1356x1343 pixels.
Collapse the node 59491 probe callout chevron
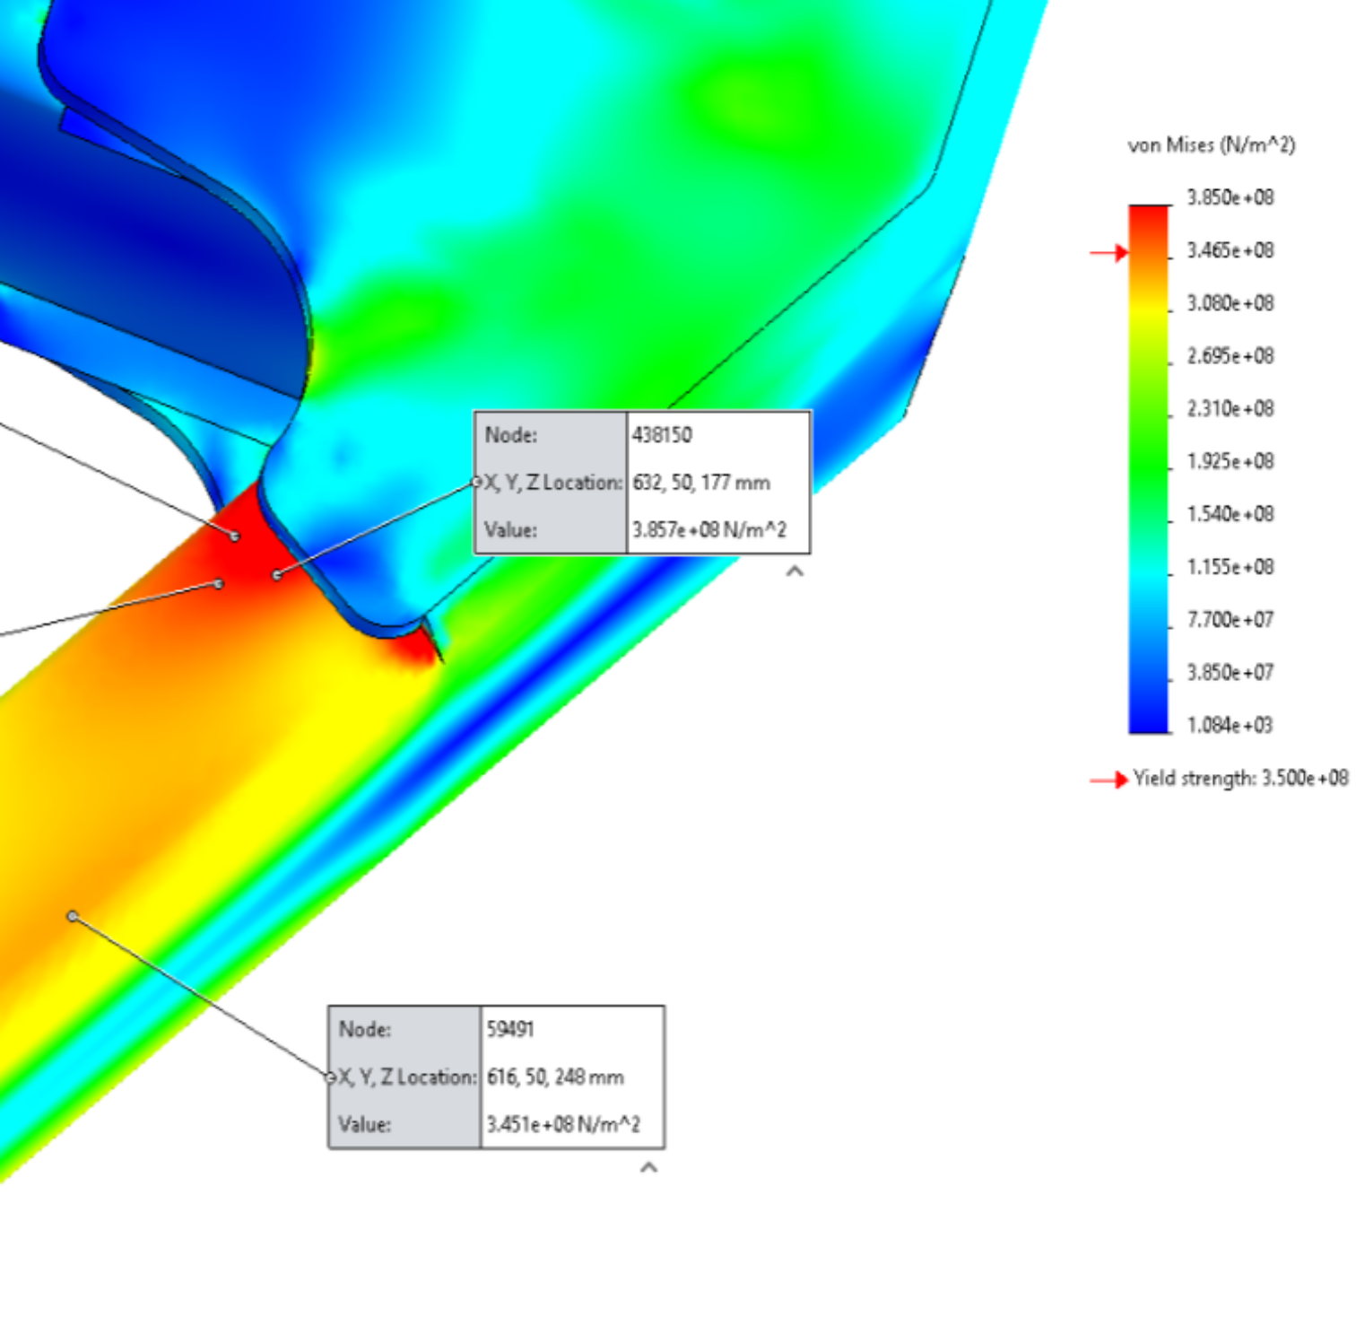[x=649, y=1167]
